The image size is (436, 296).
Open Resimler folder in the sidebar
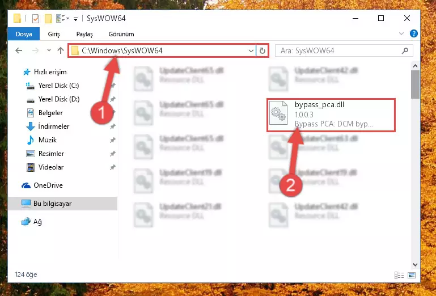[x=52, y=154]
